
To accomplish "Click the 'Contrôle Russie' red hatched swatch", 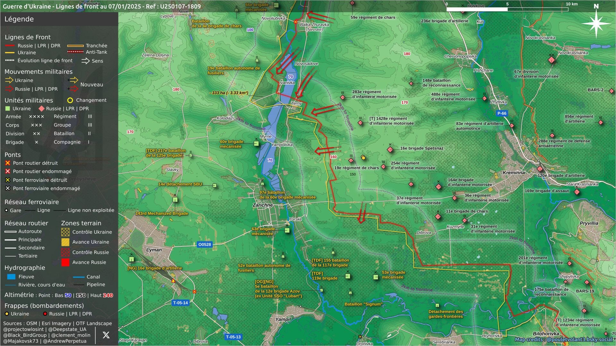I will [65, 252].
